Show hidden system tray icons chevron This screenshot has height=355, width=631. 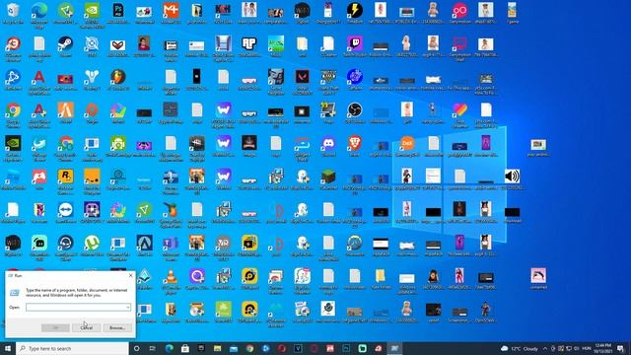[x=545, y=348]
